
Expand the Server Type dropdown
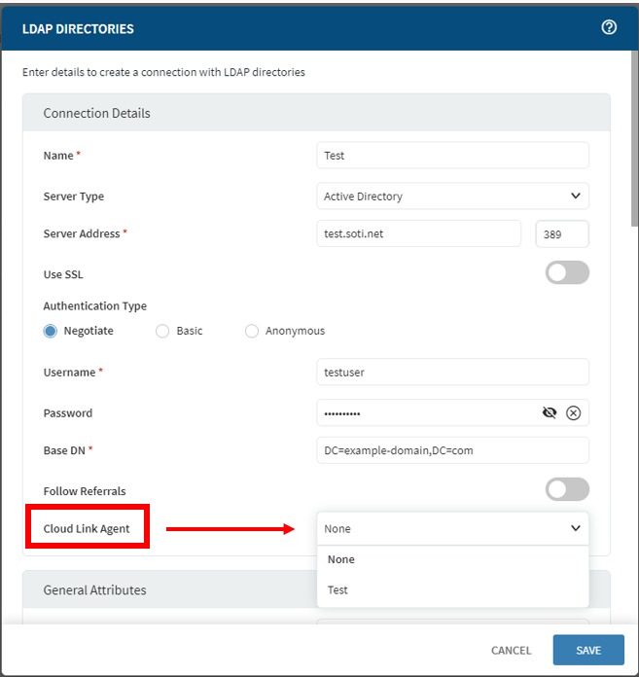click(x=452, y=196)
